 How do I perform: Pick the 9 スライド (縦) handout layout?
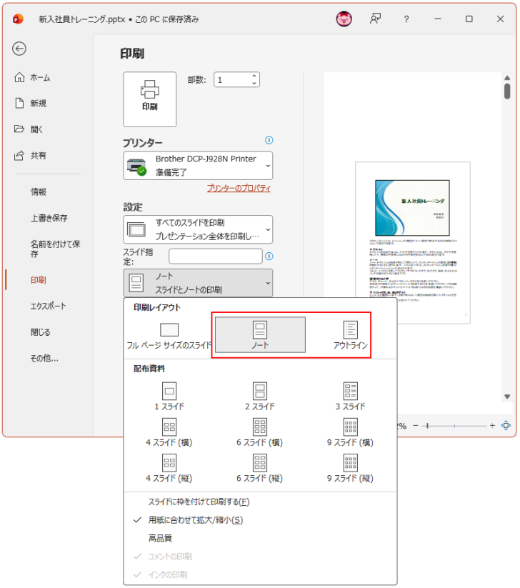[350, 468]
